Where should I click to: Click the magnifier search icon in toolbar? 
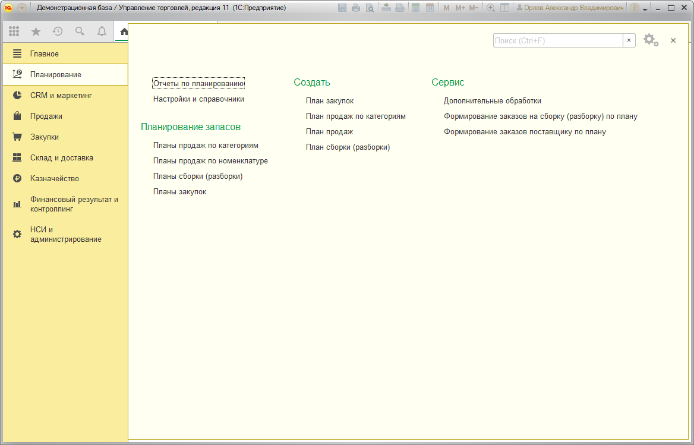pyautogui.click(x=80, y=31)
